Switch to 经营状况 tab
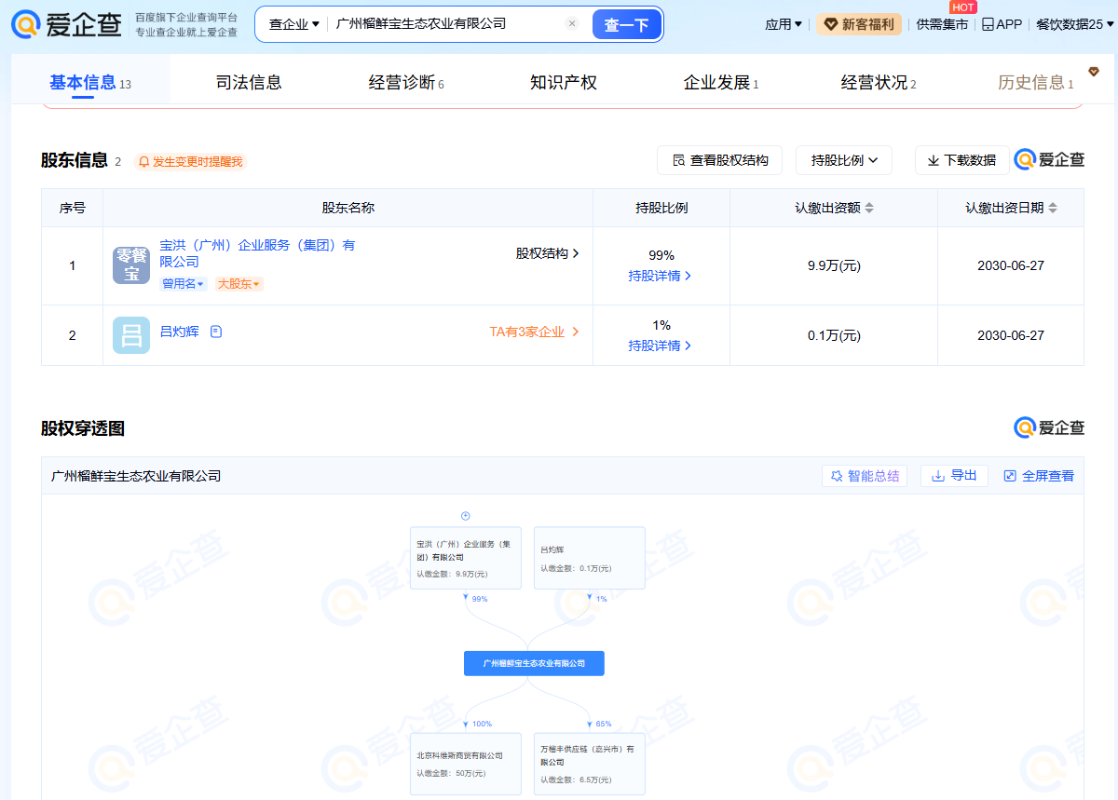Image resolution: width=1118 pixels, height=800 pixels. (879, 82)
